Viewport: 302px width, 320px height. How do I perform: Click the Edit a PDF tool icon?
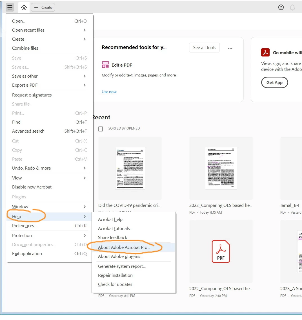[105, 65]
